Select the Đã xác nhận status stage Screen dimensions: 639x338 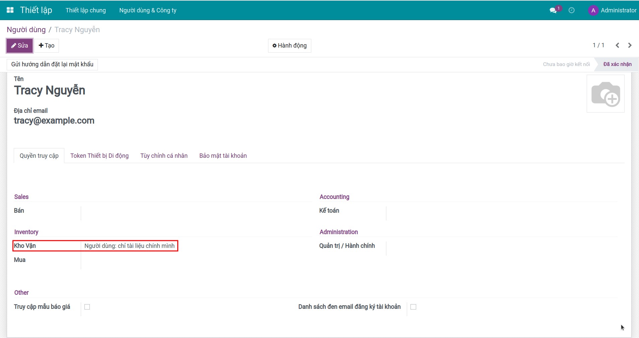617,64
